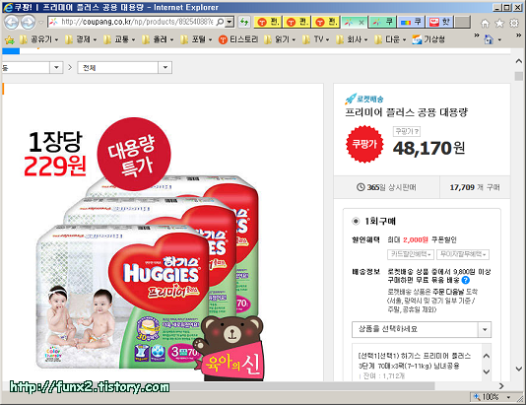Open the 읽기 favorites folder
Image resolution: width=526 pixels, height=405 pixels.
[280, 39]
